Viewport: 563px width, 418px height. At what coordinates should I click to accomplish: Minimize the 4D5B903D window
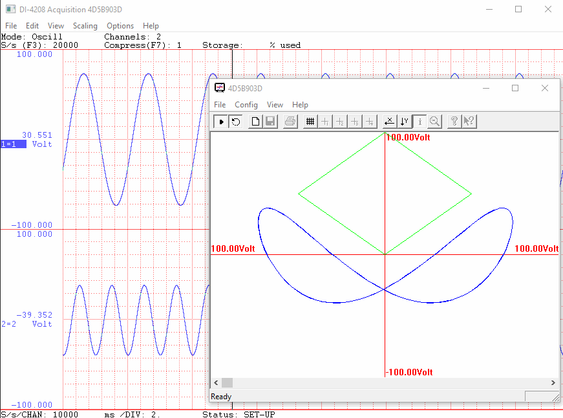[x=486, y=88]
